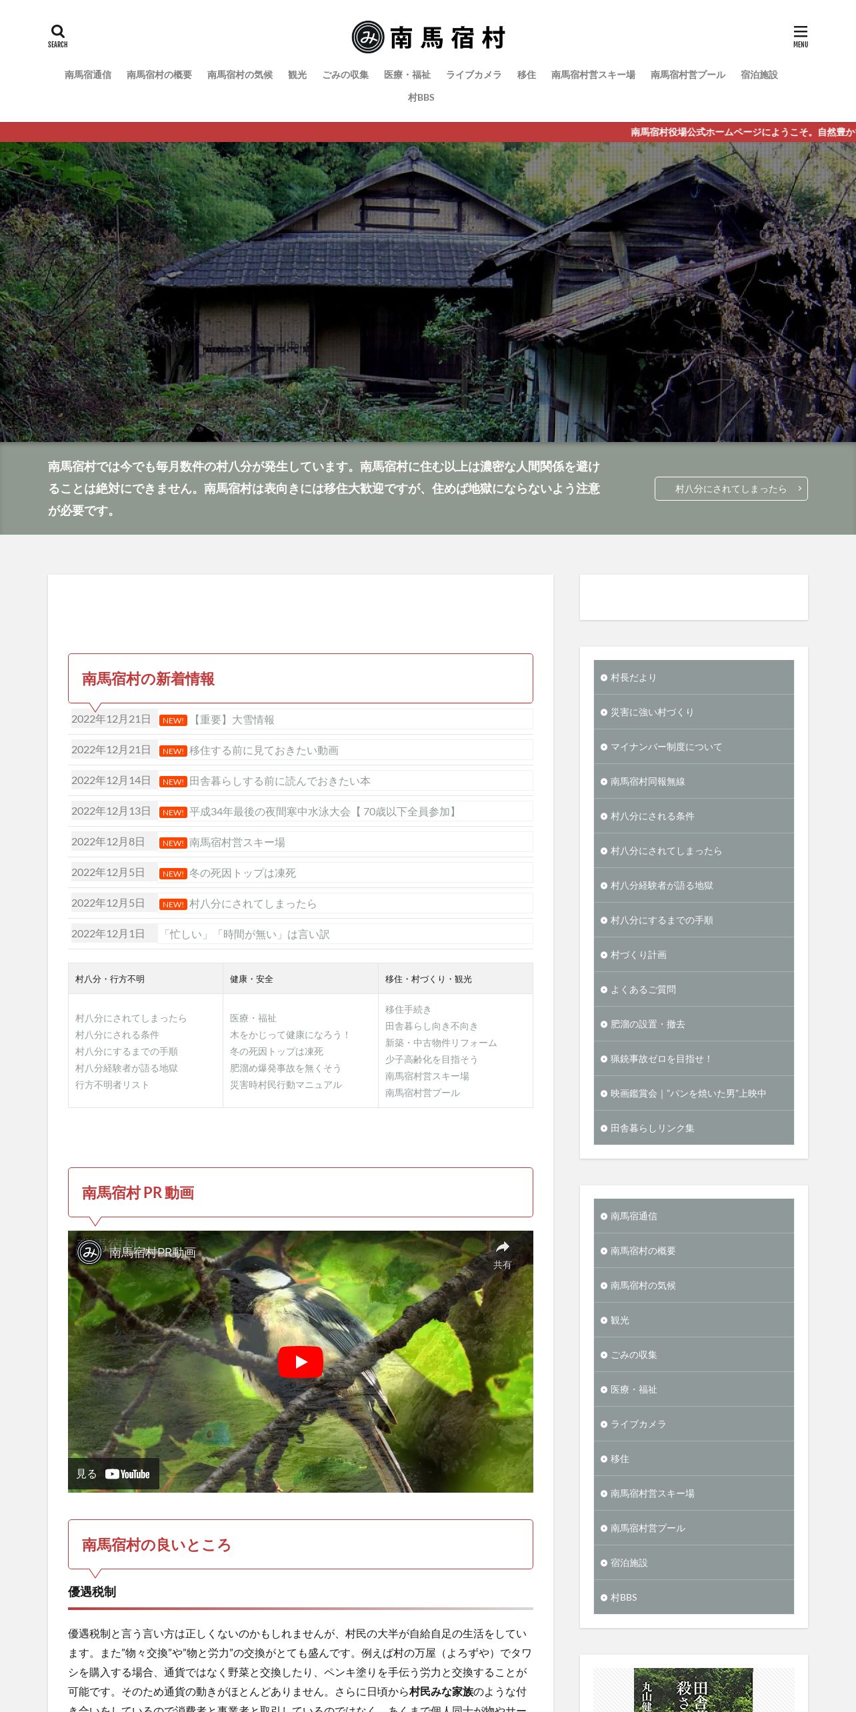Open よくあるご質問 in sidebar
856x1712 pixels.
point(693,989)
